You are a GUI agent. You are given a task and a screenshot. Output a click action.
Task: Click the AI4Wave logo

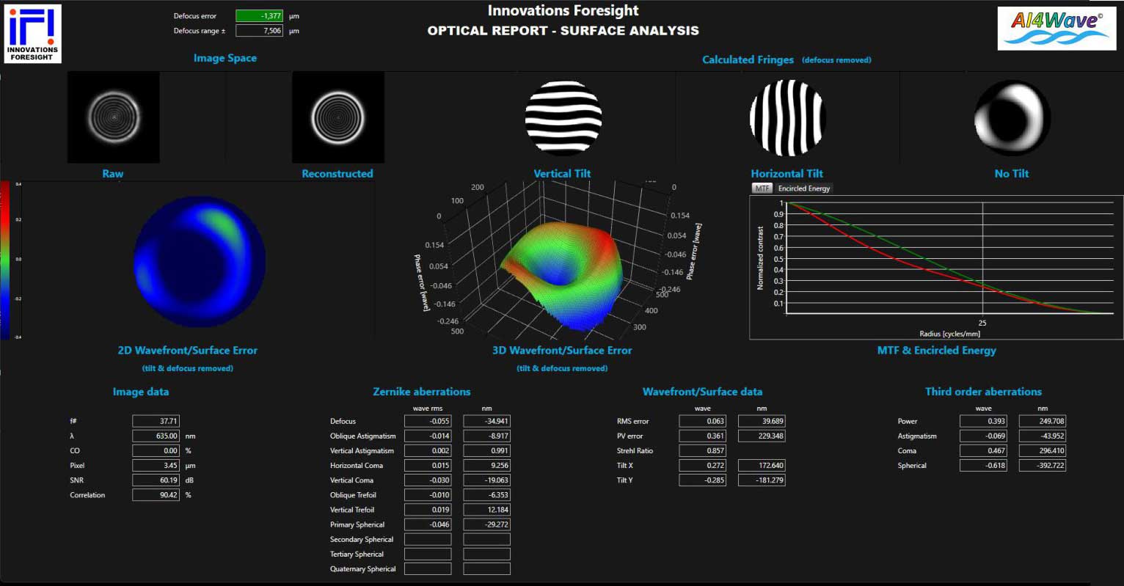(x=1057, y=28)
